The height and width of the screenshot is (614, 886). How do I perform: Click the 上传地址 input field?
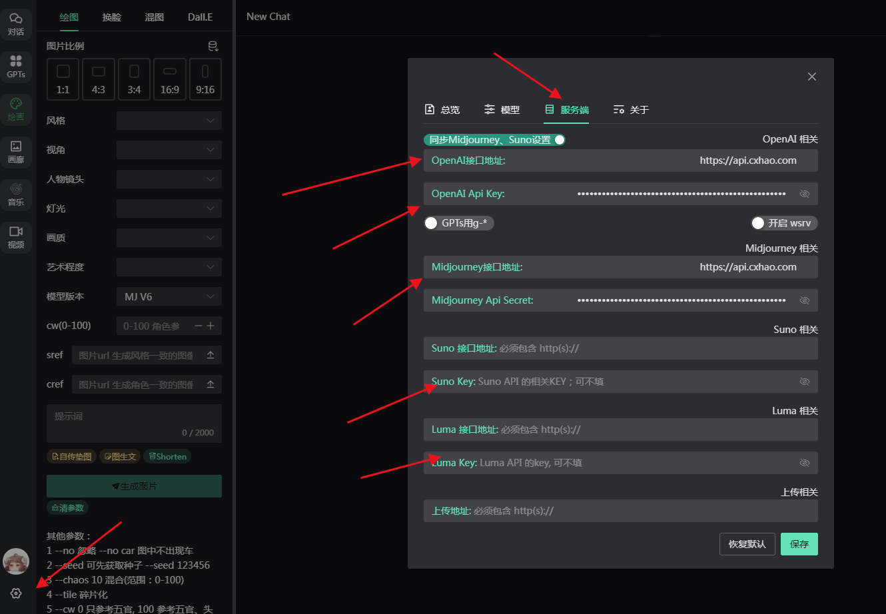point(621,511)
